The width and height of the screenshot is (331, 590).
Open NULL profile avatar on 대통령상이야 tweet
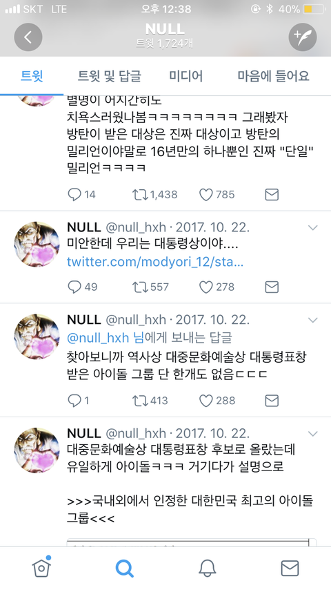(x=37, y=244)
